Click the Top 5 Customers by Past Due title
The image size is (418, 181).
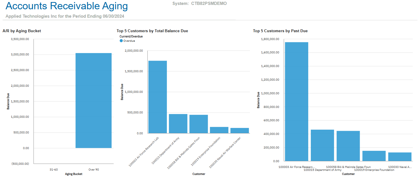tap(280, 31)
